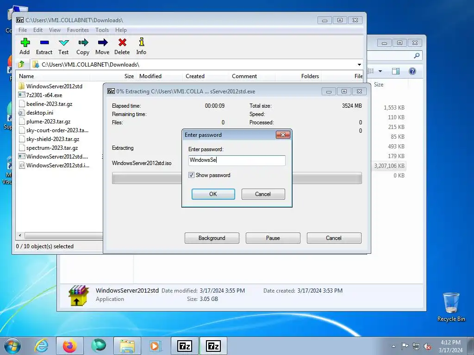Click the Extract toolbar icon
474x355 pixels.
pyautogui.click(x=44, y=43)
